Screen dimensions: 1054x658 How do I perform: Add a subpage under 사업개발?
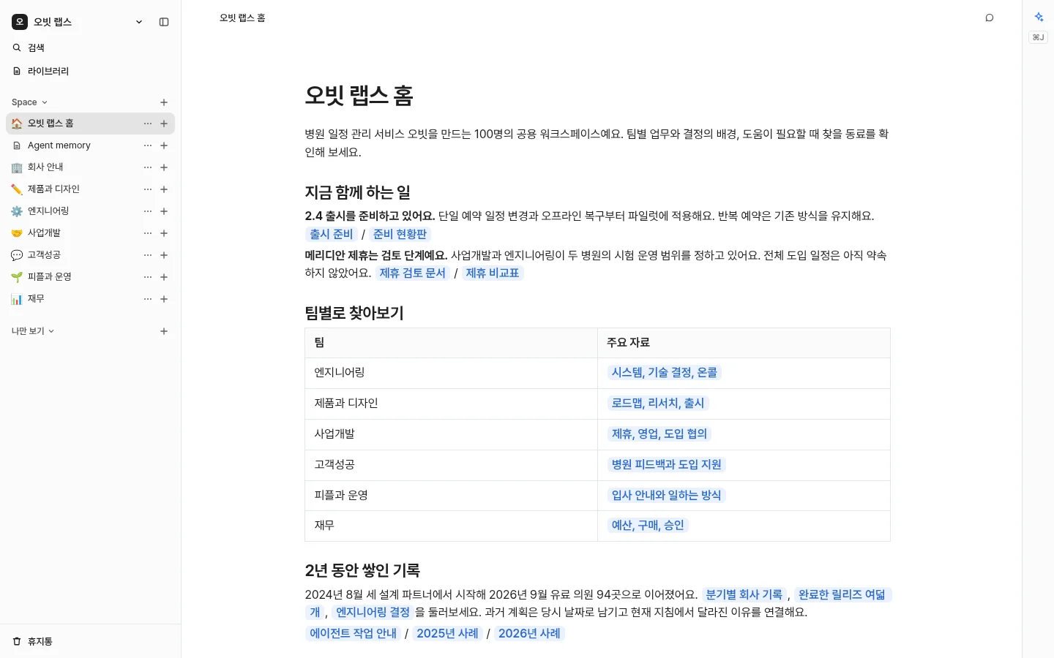(x=164, y=233)
